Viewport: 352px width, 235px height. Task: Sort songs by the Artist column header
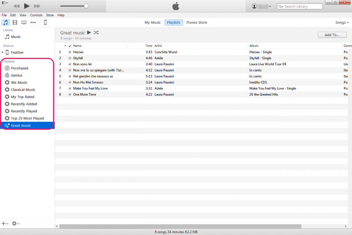(x=201, y=46)
